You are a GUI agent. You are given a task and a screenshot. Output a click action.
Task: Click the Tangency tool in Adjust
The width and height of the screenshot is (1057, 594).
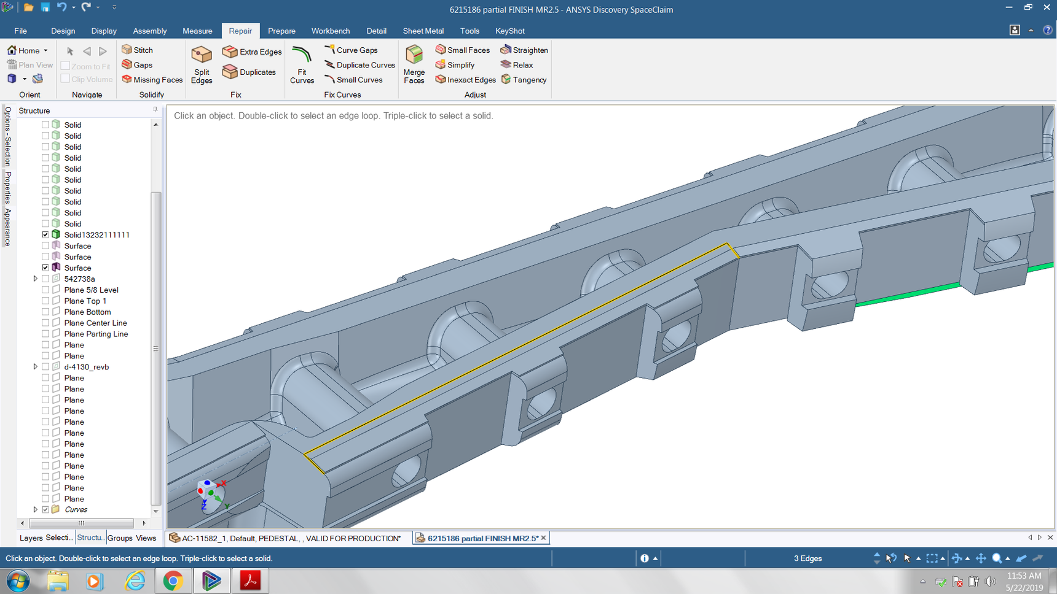524,80
